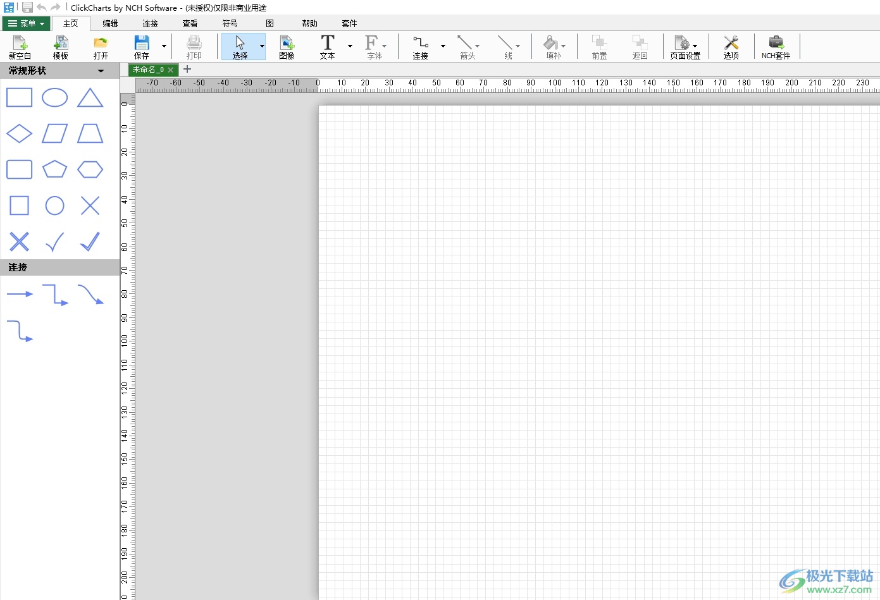Screen dimensions: 880x600
Task: Open the Text (文本) dropdown arrow
Action: click(350, 46)
